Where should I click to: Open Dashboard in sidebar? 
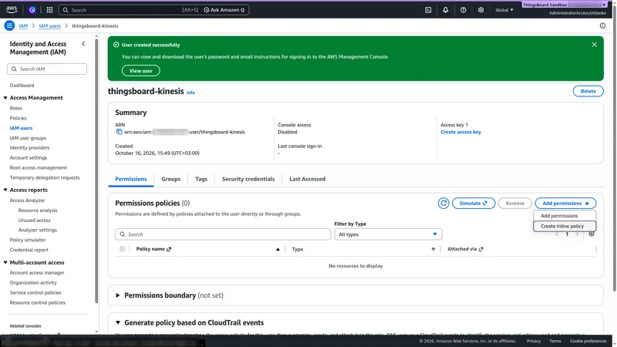coord(22,86)
